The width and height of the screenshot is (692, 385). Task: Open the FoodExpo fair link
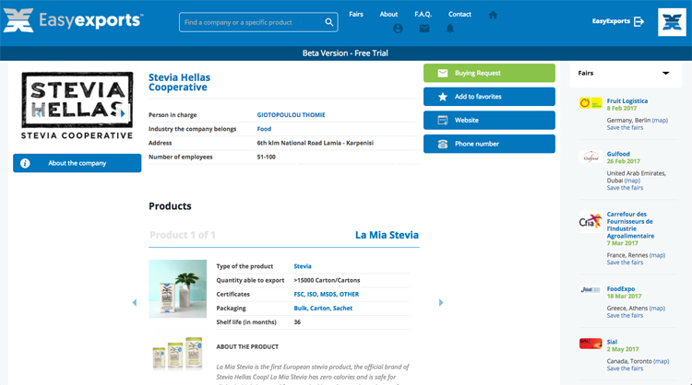(x=621, y=289)
